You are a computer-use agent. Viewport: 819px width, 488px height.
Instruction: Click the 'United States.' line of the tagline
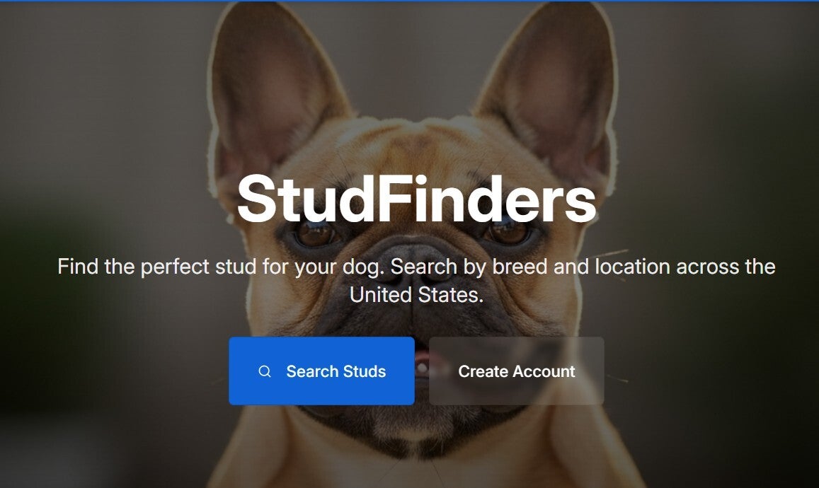pos(416,295)
